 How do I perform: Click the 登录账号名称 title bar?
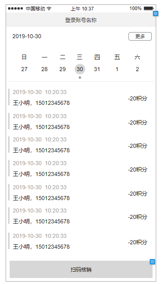(x=81, y=20)
